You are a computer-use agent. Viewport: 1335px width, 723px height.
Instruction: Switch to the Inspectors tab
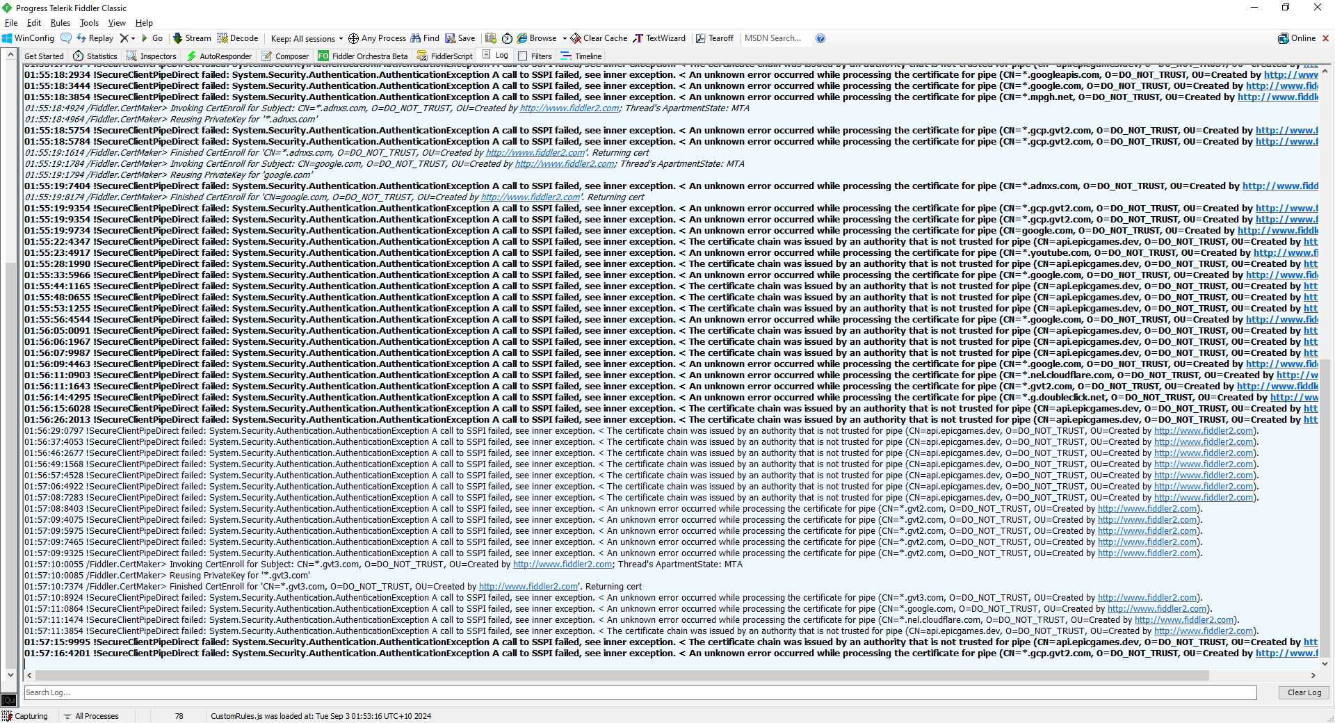[151, 56]
